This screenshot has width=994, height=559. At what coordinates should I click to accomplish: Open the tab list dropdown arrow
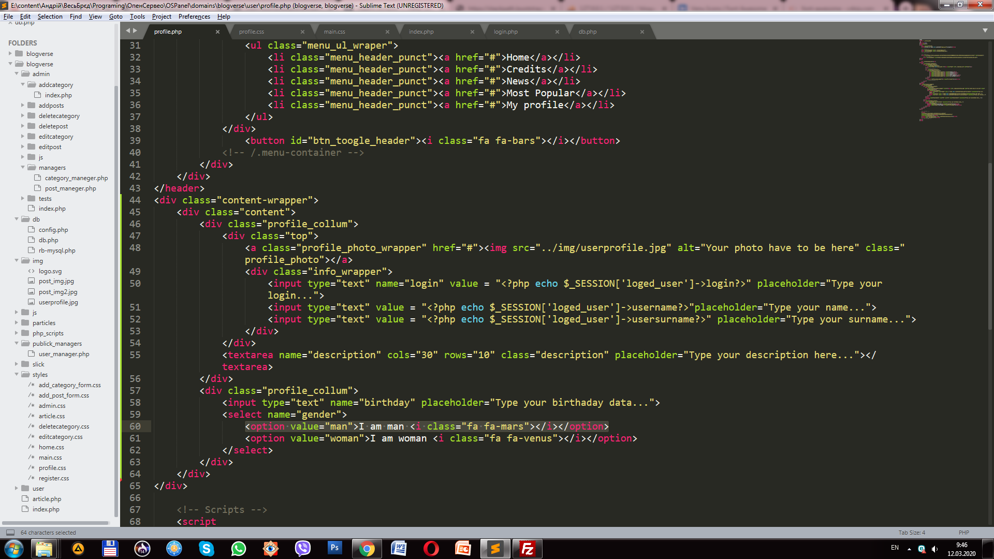click(985, 31)
